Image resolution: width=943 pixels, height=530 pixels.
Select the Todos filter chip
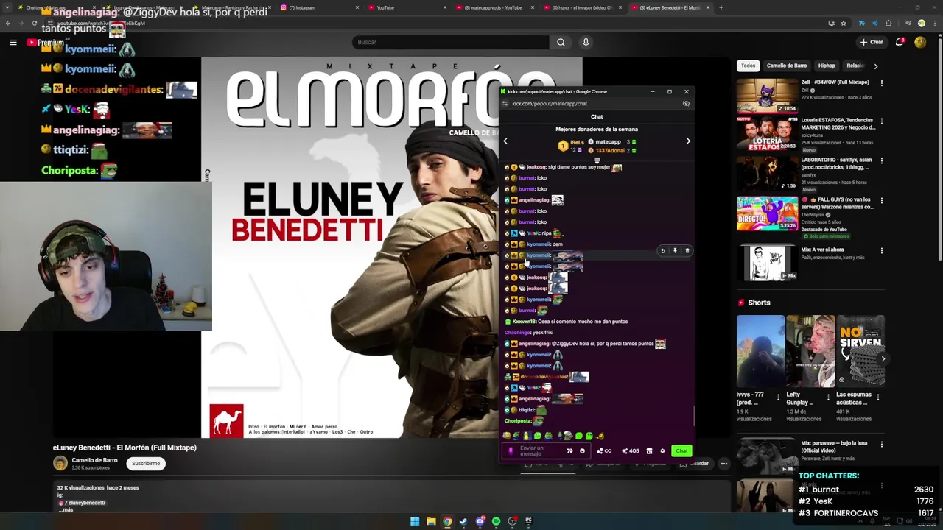748,66
